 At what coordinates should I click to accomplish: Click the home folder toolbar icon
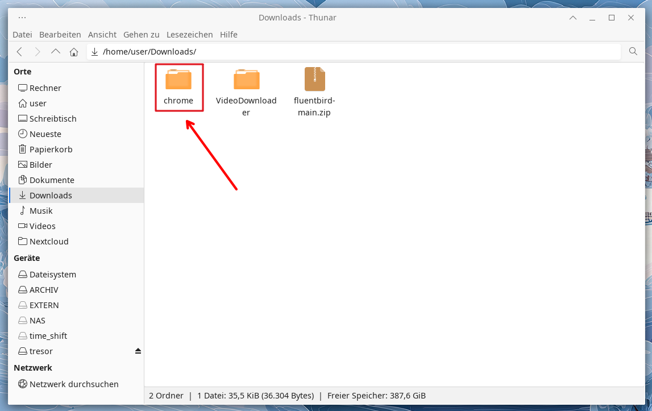pos(74,52)
